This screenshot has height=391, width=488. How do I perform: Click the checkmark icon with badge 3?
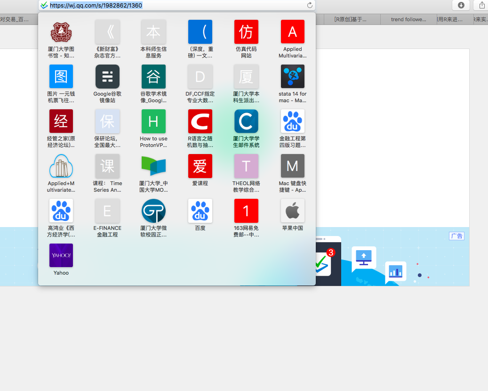point(324,262)
